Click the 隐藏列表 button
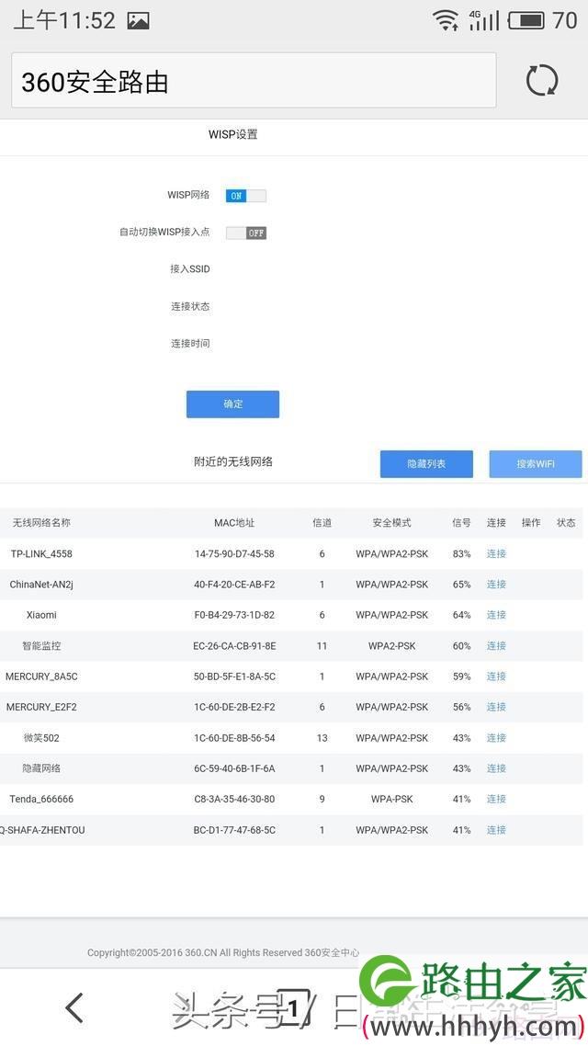The height and width of the screenshot is (1046, 588). pyautogui.click(x=426, y=463)
